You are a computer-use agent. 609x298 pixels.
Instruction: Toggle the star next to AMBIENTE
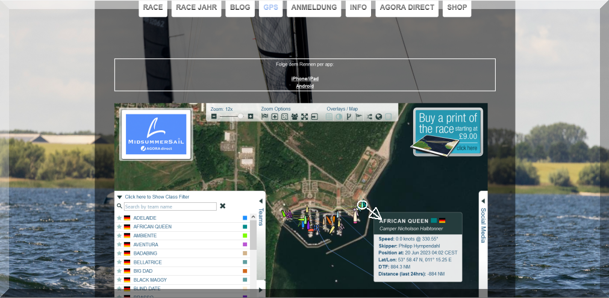click(x=119, y=235)
